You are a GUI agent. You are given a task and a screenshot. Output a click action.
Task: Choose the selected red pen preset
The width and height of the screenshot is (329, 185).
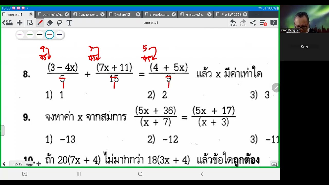[x=50, y=34]
